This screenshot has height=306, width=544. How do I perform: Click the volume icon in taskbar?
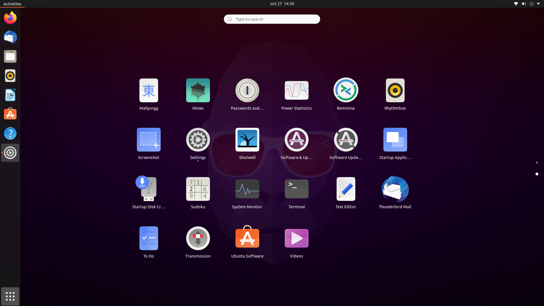524,4
